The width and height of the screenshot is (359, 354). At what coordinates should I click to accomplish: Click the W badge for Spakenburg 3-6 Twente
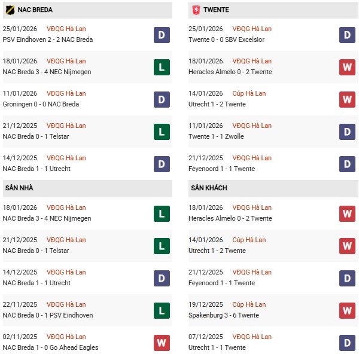tap(348, 310)
